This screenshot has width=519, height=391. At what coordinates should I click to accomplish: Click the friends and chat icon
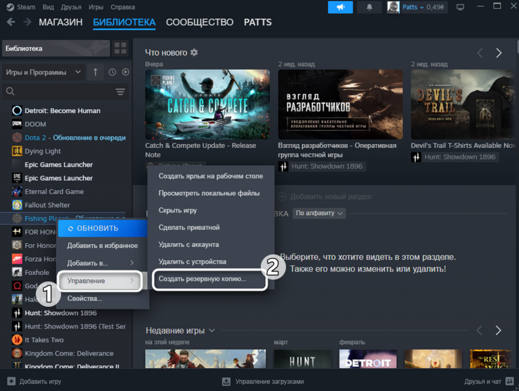(x=510, y=382)
